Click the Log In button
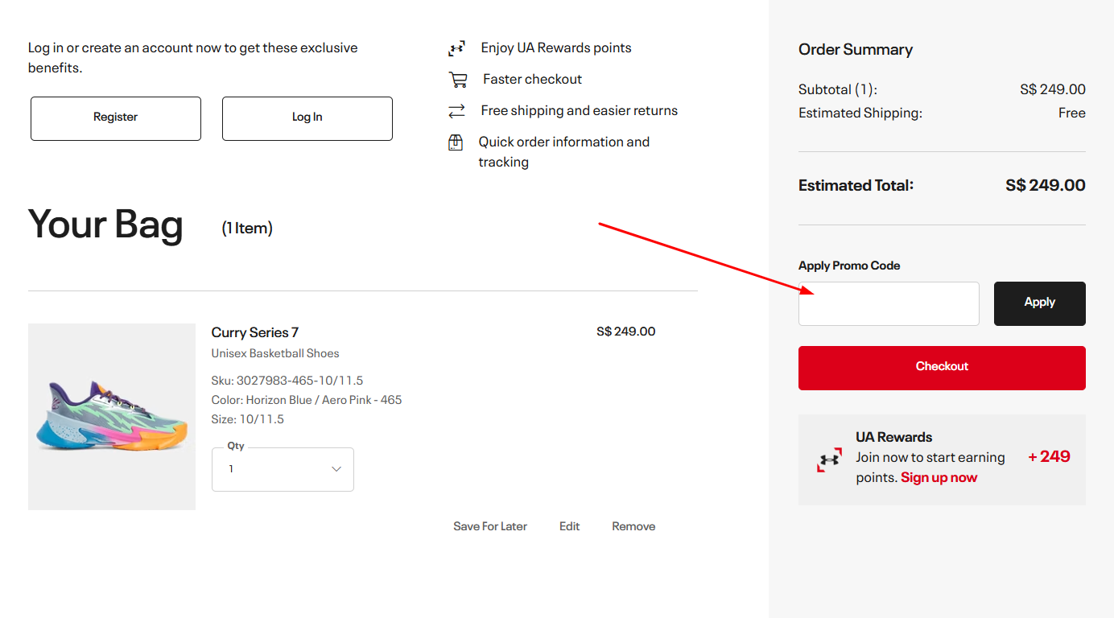The height and width of the screenshot is (618, 1114). [x=307, y=117]
